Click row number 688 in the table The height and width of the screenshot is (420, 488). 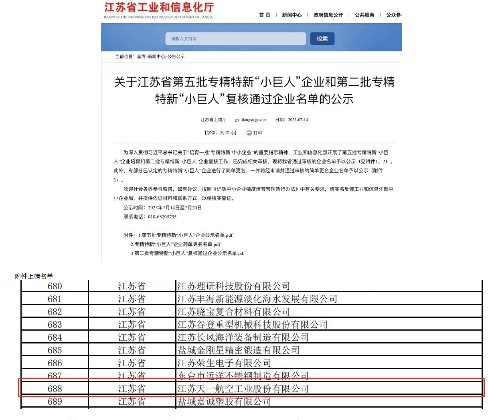pyautogui.click(x=55, y=389)
